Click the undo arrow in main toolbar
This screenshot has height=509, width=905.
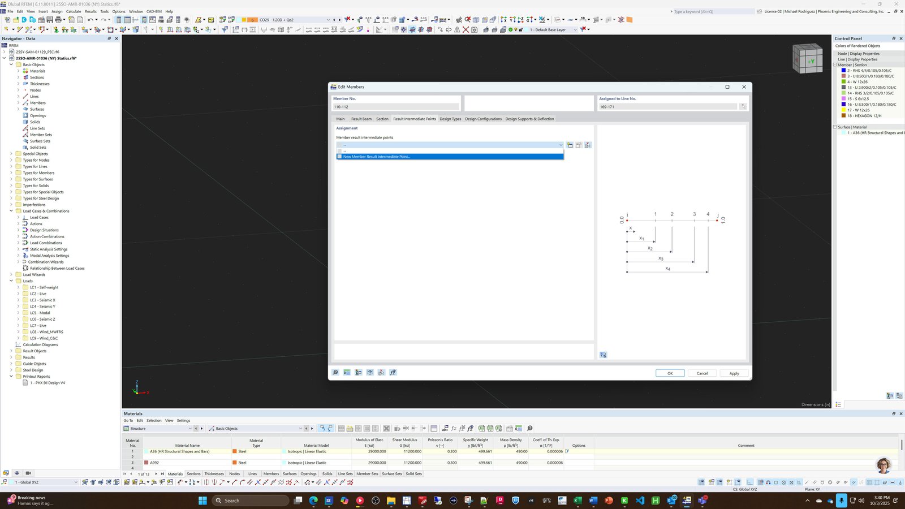pyautogui.click(x=89, y=20)
